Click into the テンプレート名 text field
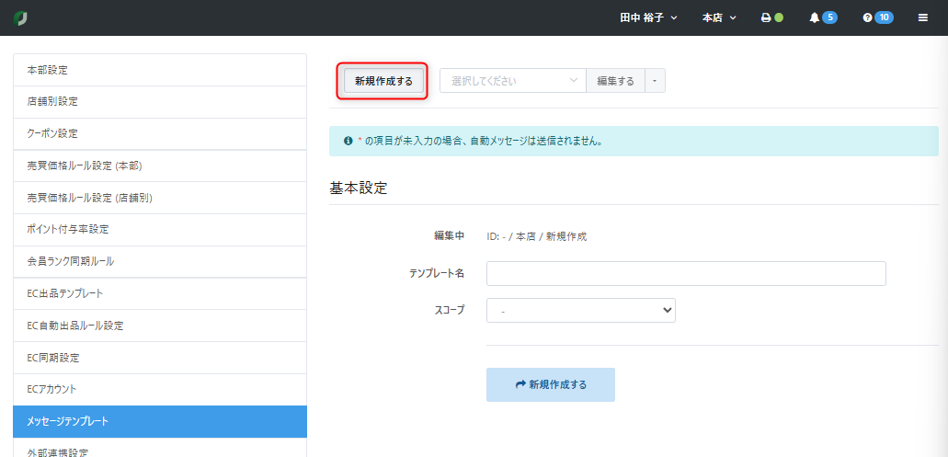Viewport: 948px width, 457px height. coord(685,274)
